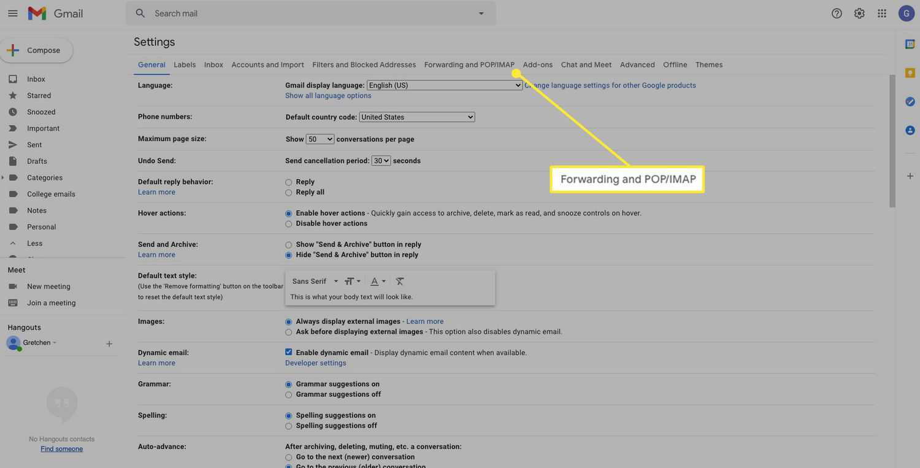The height and width of the screenshot is (468, 920).
Task: Add a new Hangouts conversation plus
Action: pos(109,344)
